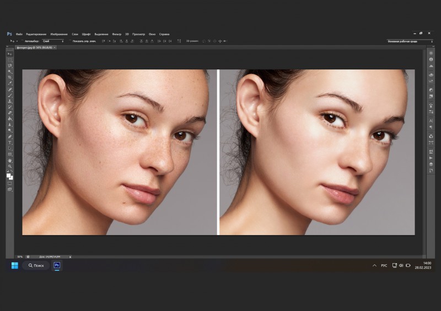Expand the right panel dock arrows

(432, 47)
